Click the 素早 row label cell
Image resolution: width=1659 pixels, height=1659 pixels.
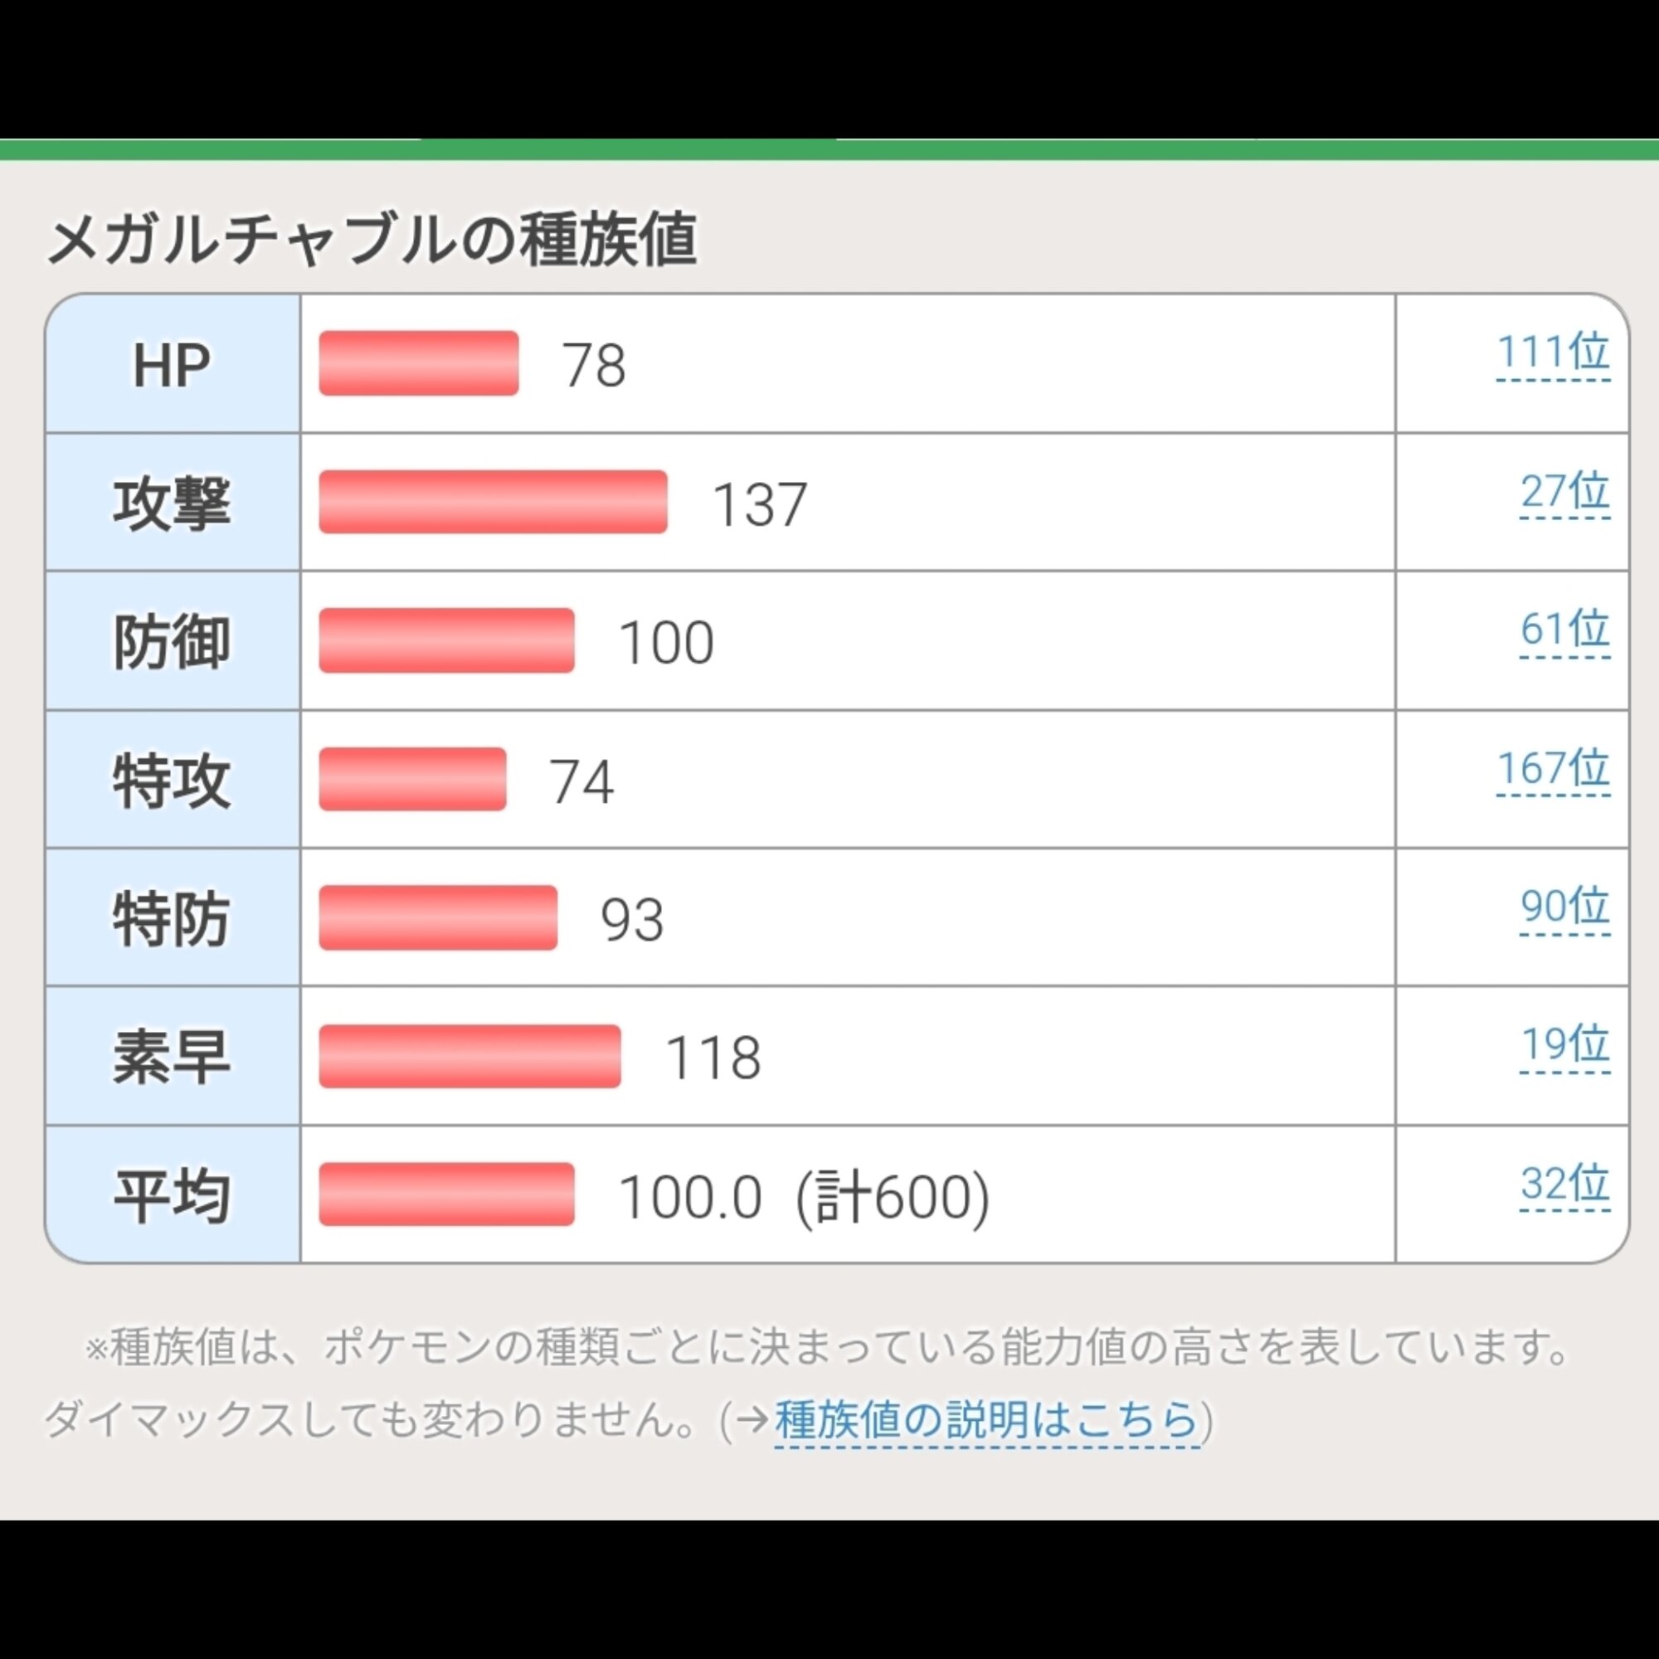pos(173,1057)
